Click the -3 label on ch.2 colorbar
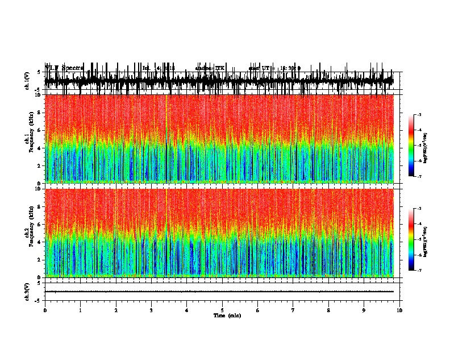450x348 pixels. (419, 209)
